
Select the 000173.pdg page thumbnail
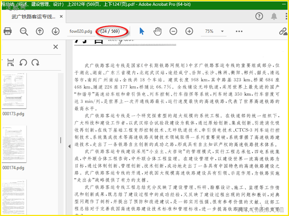pyautogui.click(x=14, y=91)
